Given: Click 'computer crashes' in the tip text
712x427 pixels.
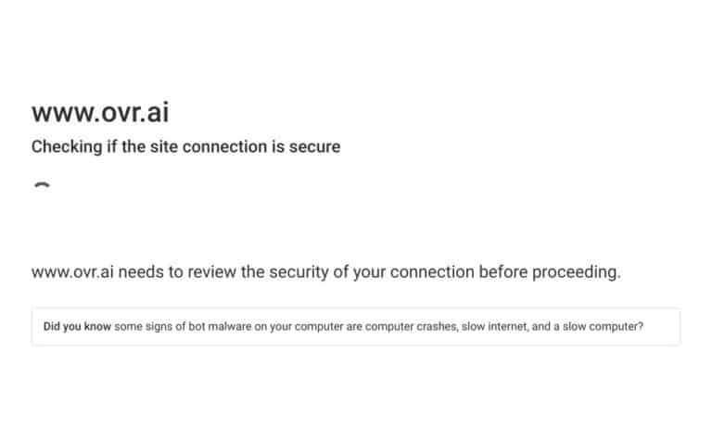Looking at the screenshot, I should (411, 326).
